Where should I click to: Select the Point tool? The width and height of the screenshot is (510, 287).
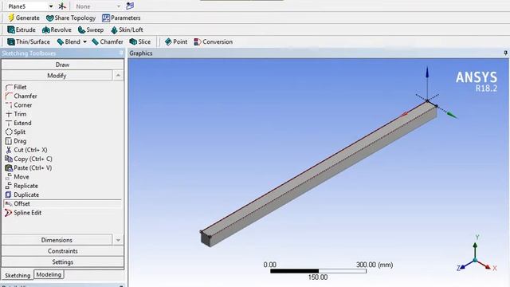tap(176, 41)
